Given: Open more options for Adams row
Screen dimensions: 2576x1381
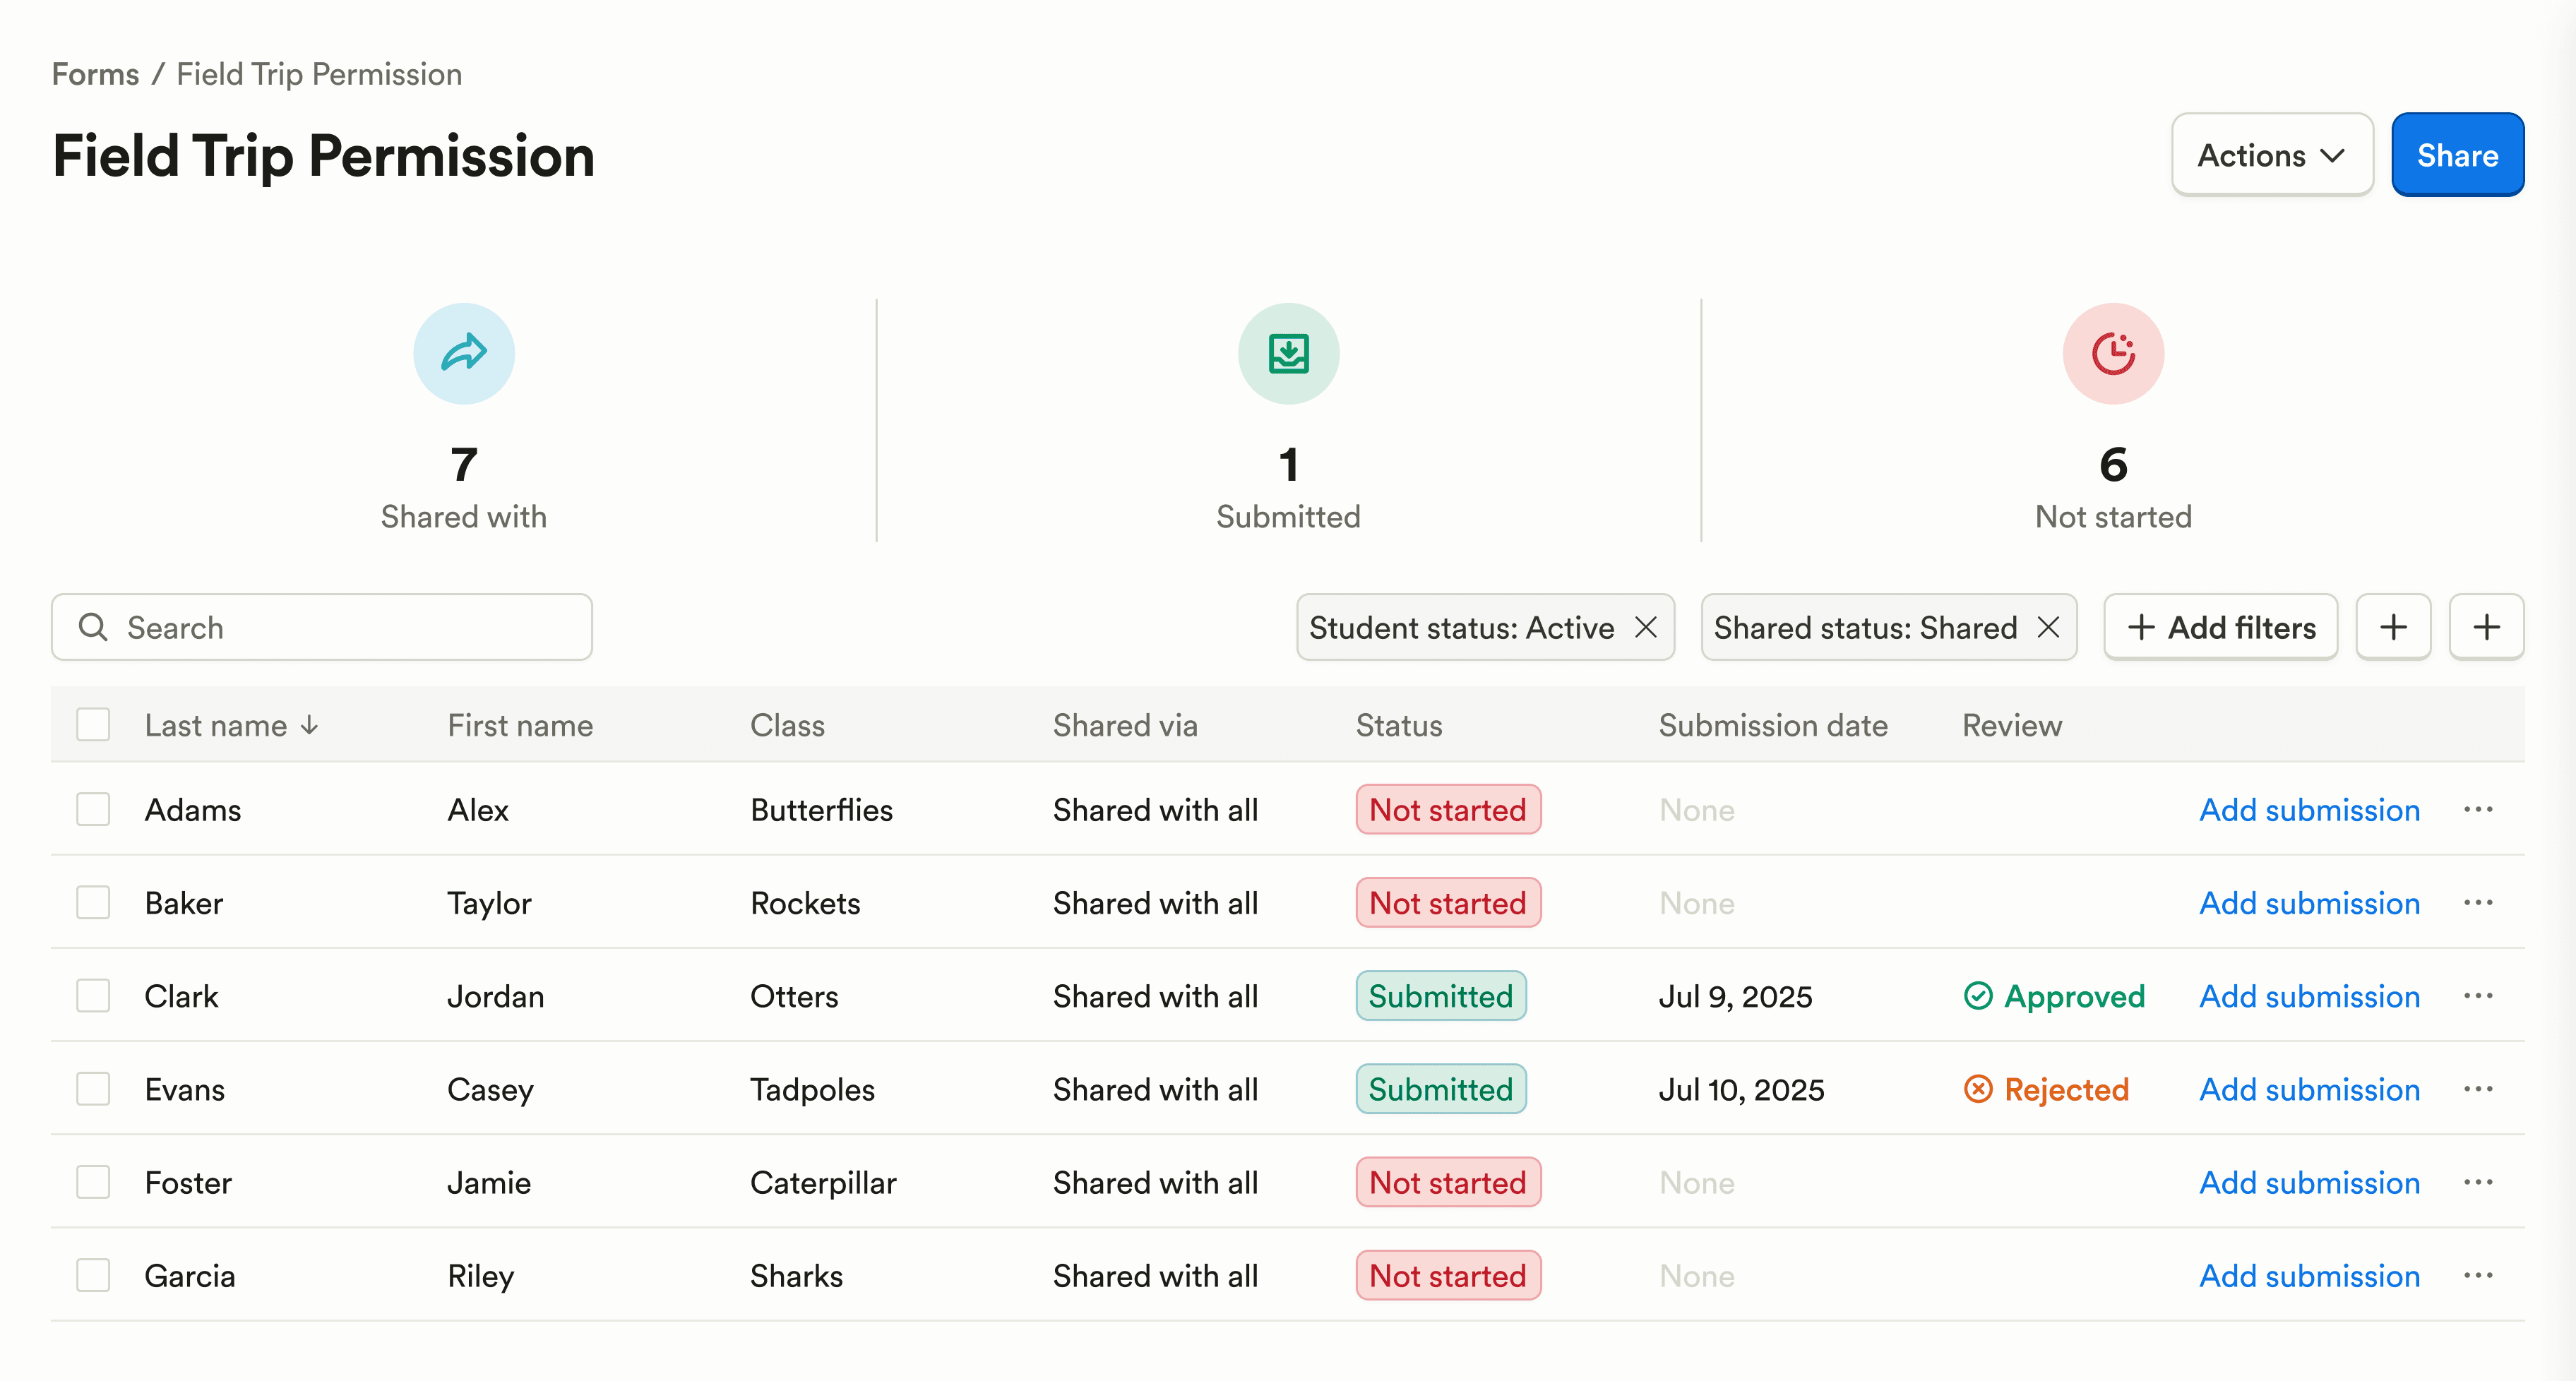Looking at the screenshot, I should 2478,809.
